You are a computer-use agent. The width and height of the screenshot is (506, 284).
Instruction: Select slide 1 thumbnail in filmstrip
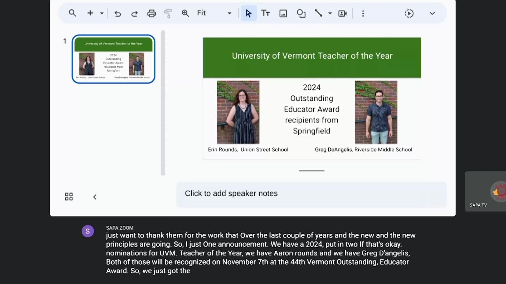pyautogui.click(x=114, y=59)
